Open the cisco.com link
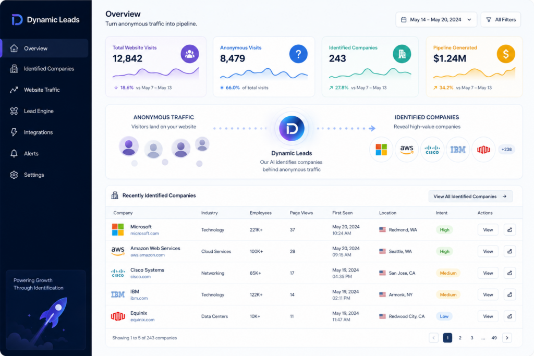 pyautogui.click(x=140, y=277)
